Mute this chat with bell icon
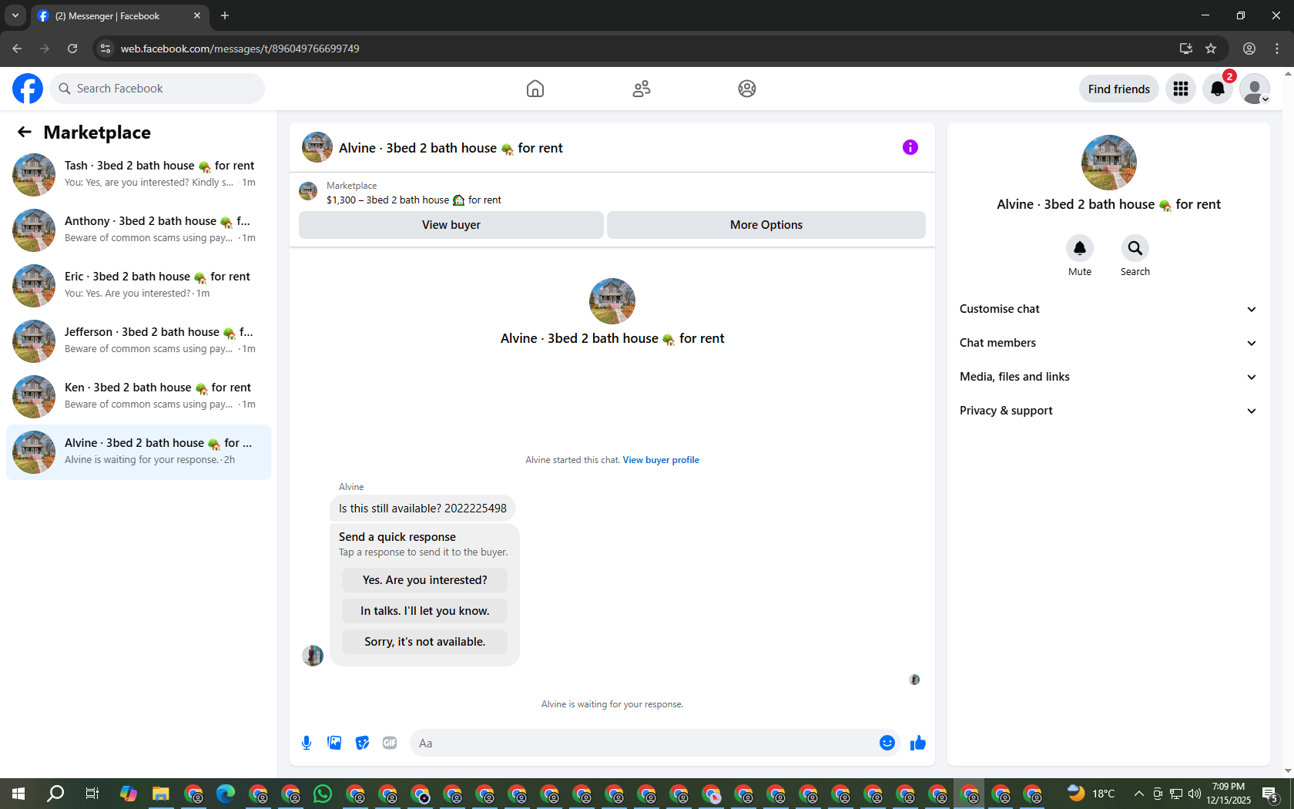This screenshot has width=1294, height=809. pos(1080,248)
